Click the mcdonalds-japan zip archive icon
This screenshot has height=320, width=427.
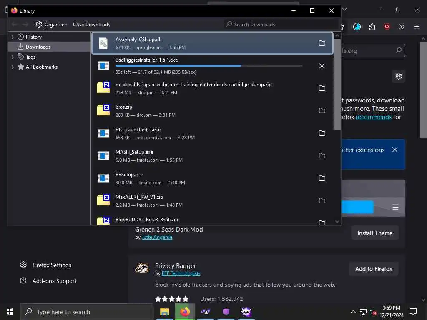click(x=103, y=87)
